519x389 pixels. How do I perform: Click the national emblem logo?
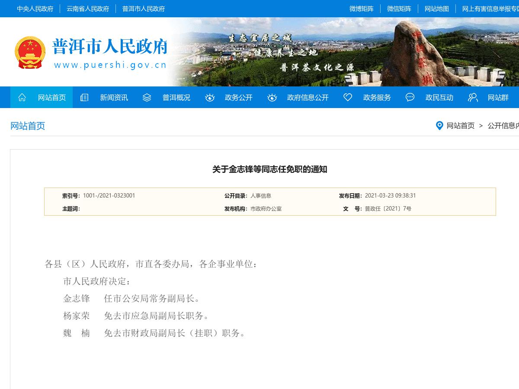click(x=30, y=52)
